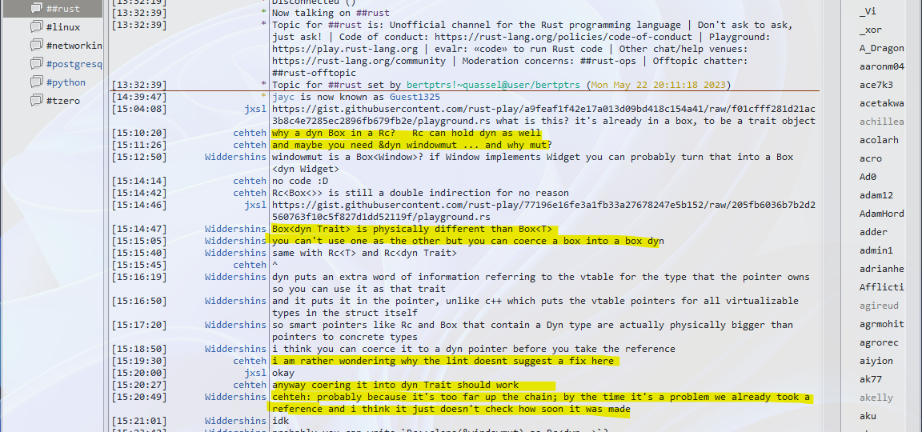Select user adder in the user list
Image resolution: width=922 pixels, height=432 pixels.
pyautogui.click(x=873, y=231)
